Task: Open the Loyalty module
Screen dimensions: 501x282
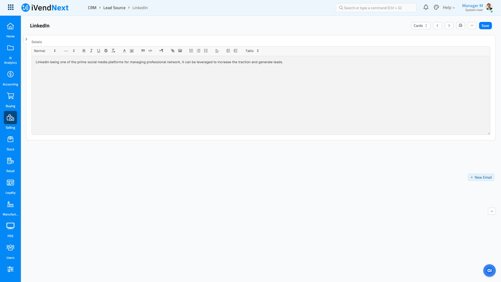Action: [10, 187]
